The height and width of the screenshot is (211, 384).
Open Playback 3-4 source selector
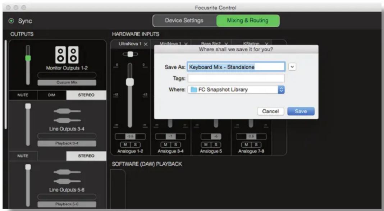point(67,143)
